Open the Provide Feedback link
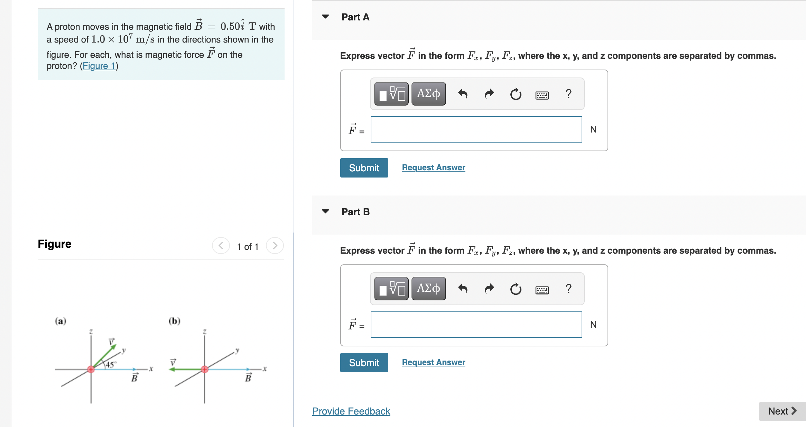Image resolution: width=806 pixels, height=427 pixels. point(351,411)
